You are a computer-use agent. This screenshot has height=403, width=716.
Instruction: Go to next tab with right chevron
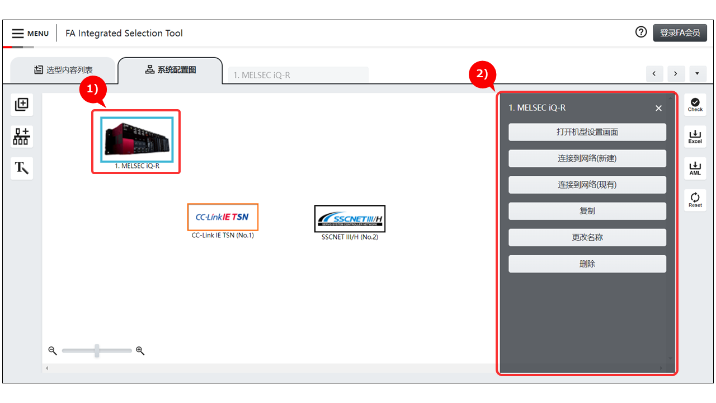[x=676, y=74]
